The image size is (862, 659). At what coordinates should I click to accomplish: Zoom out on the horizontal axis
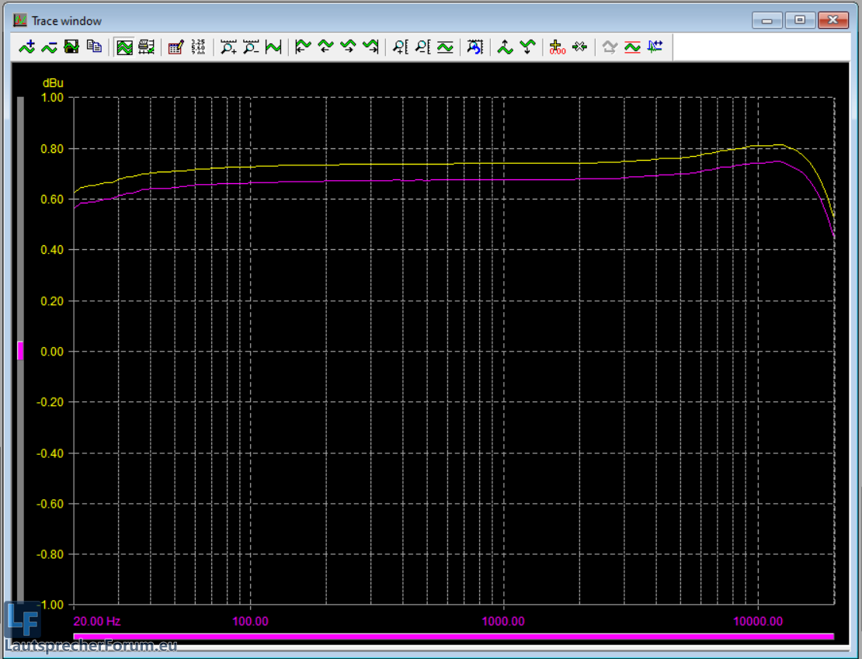pyautogui.click(x=251, y=47)
